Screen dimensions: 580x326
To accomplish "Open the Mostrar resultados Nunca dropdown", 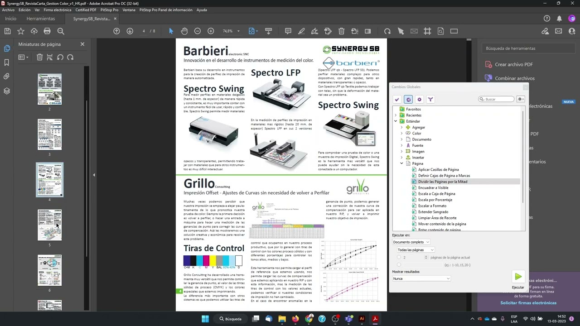I will point(421,278).
